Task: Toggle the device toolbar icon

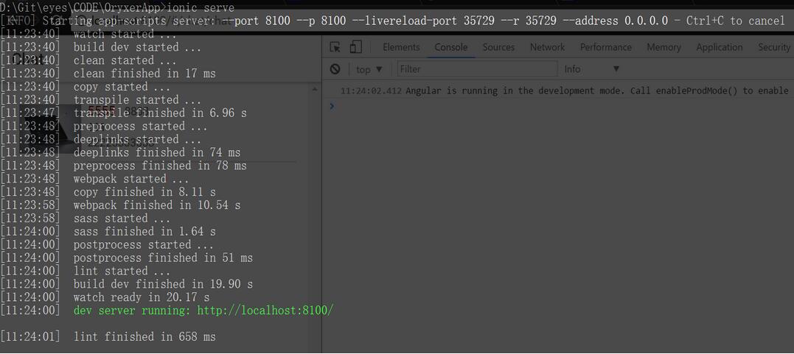Action: pos(355,47)
